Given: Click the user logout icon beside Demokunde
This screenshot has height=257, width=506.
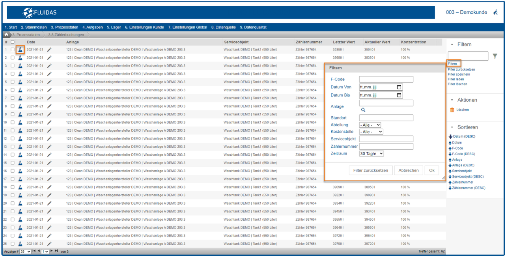Looking at the screenshot, I should pos(495,12).
